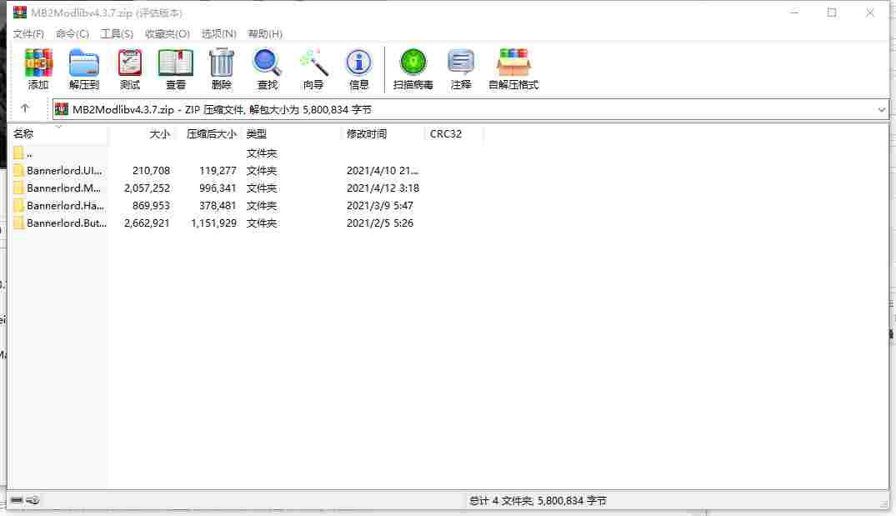Select the parent '..' folder entry

click(x=23, y=153)
